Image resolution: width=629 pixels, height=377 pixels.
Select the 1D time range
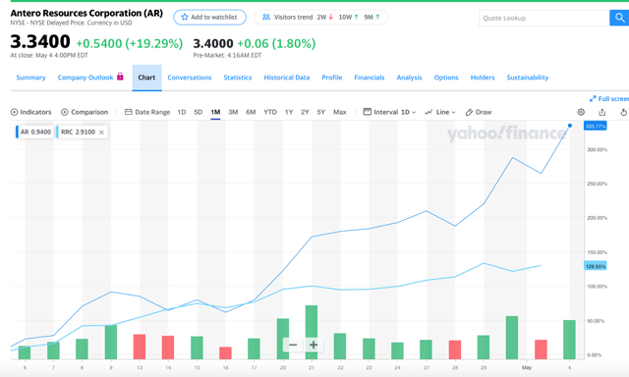click(181, 112)
